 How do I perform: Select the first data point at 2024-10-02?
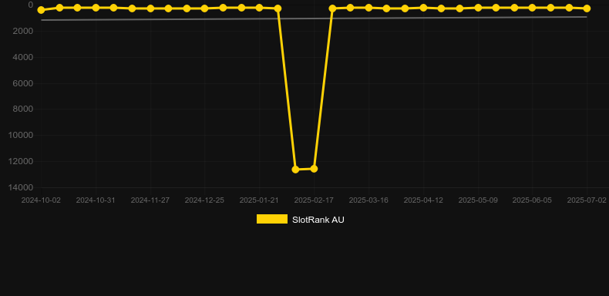(41, 10)
